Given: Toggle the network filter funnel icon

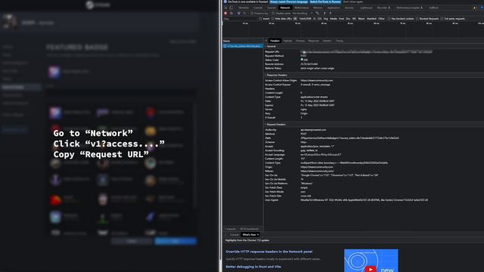Looking at the screenshot, I should tap(239, 14).
